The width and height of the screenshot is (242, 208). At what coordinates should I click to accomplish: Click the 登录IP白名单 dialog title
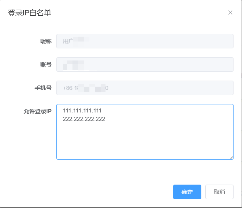tap(29, 13)
